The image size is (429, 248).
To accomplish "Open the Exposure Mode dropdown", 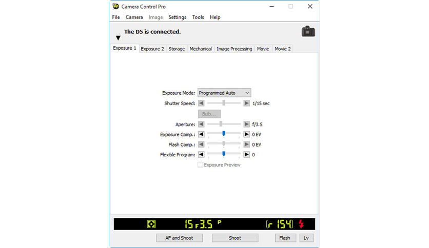I will 224,93.
